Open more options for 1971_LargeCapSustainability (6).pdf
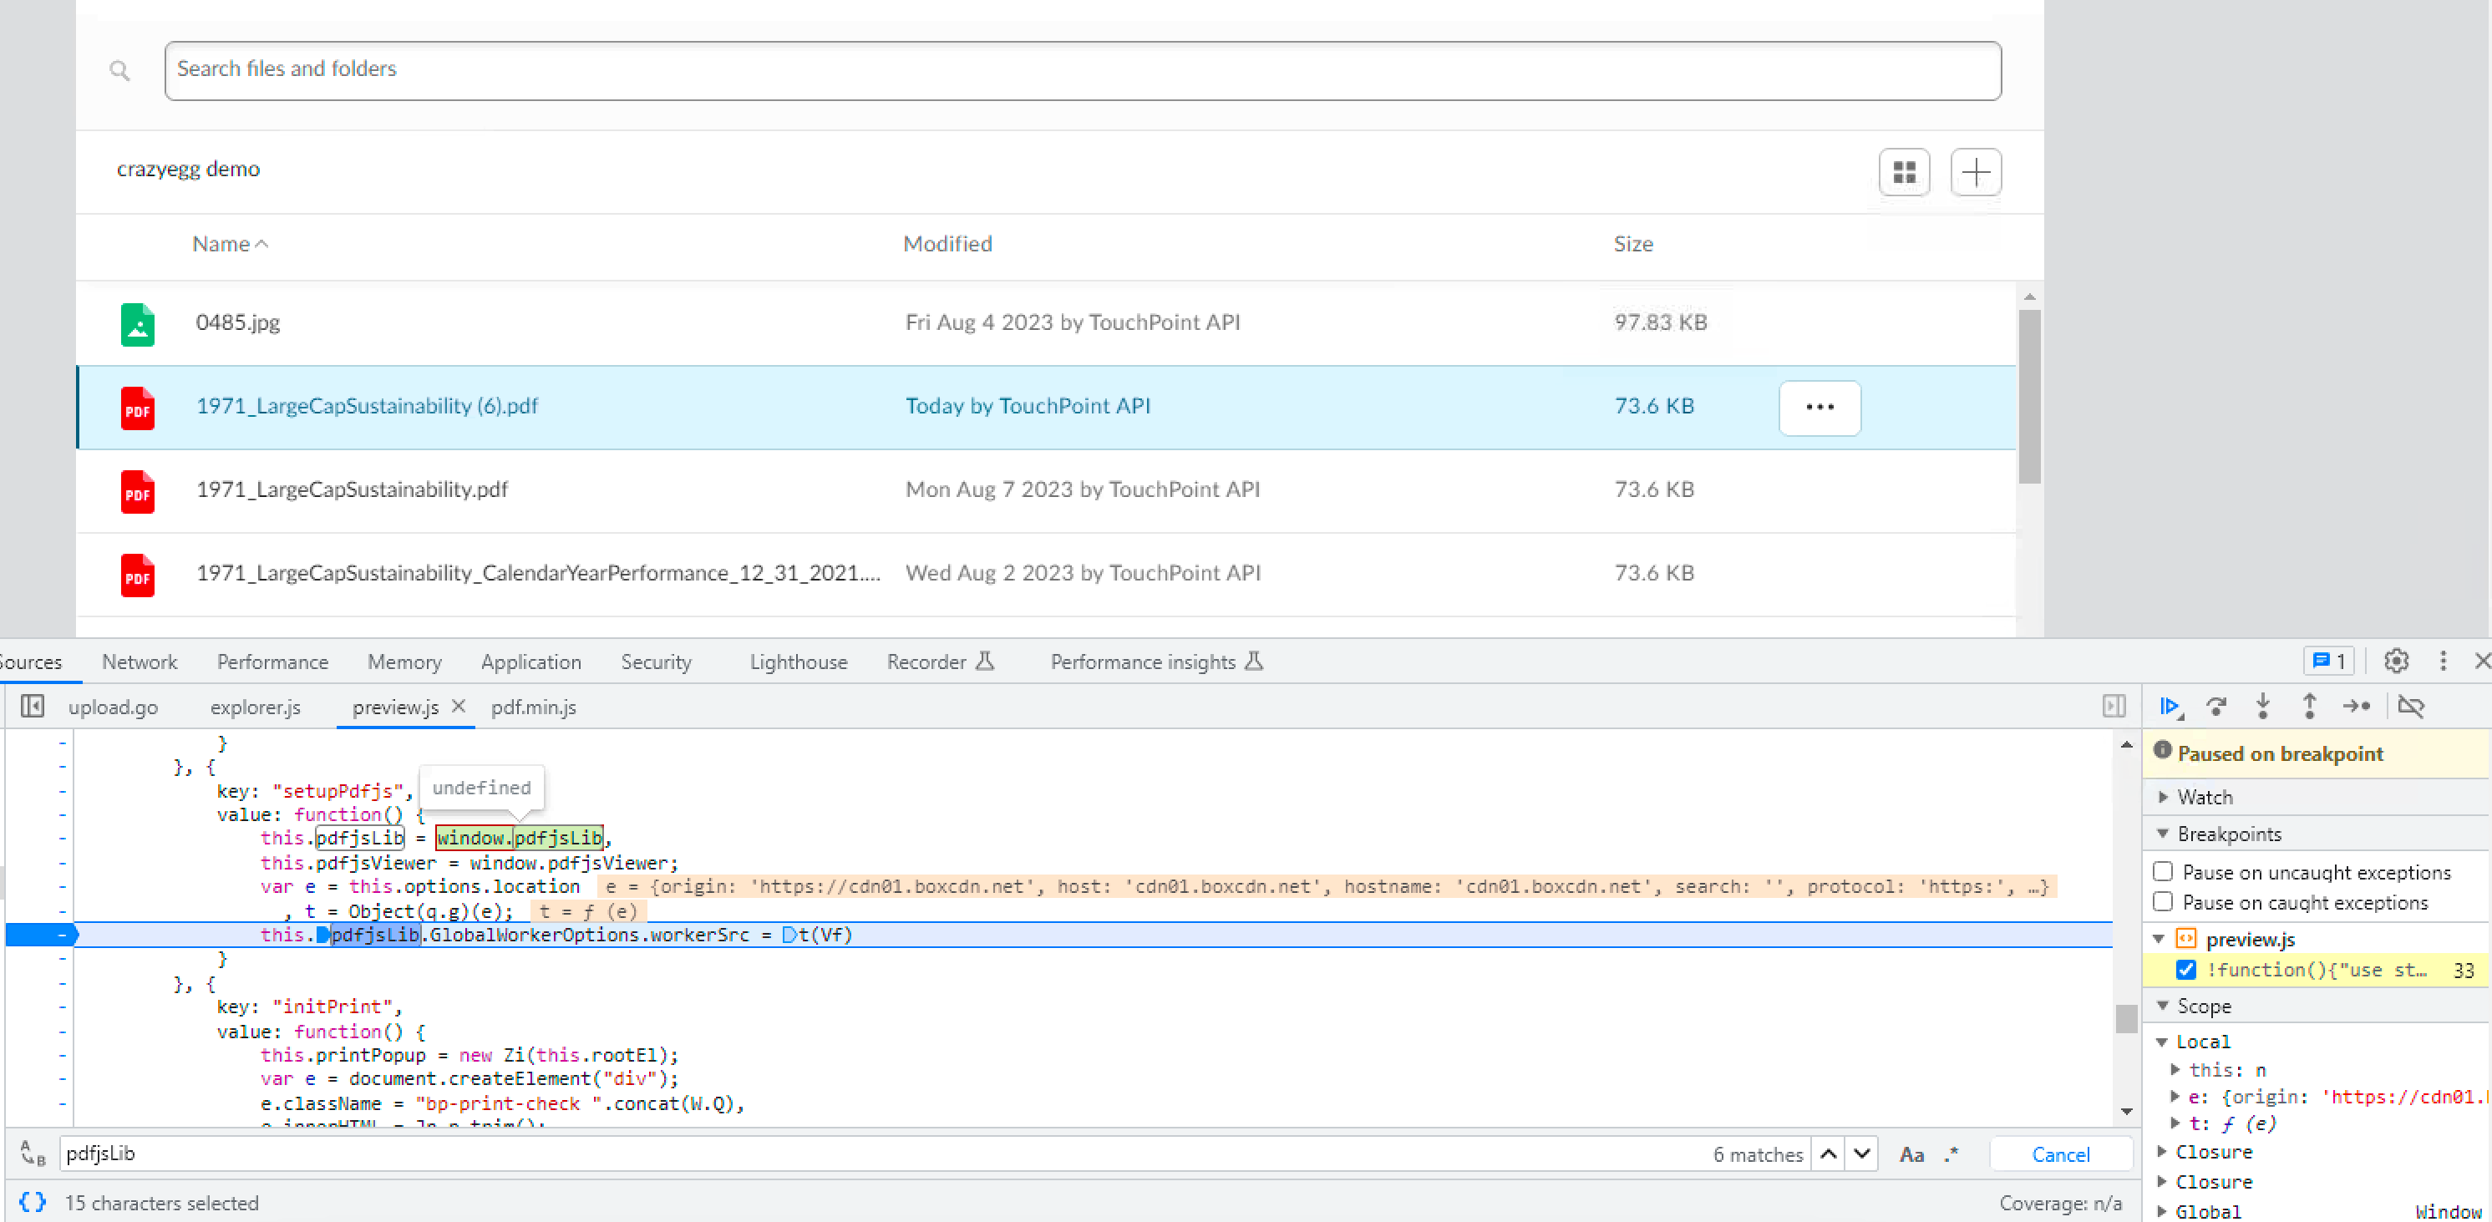The height and width of the screenshot is (1222, 2492). [x=1820, y=408]
